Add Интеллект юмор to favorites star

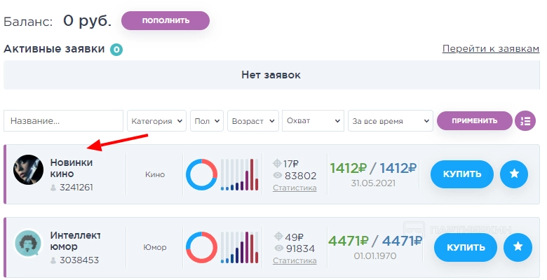click(518, 247)
